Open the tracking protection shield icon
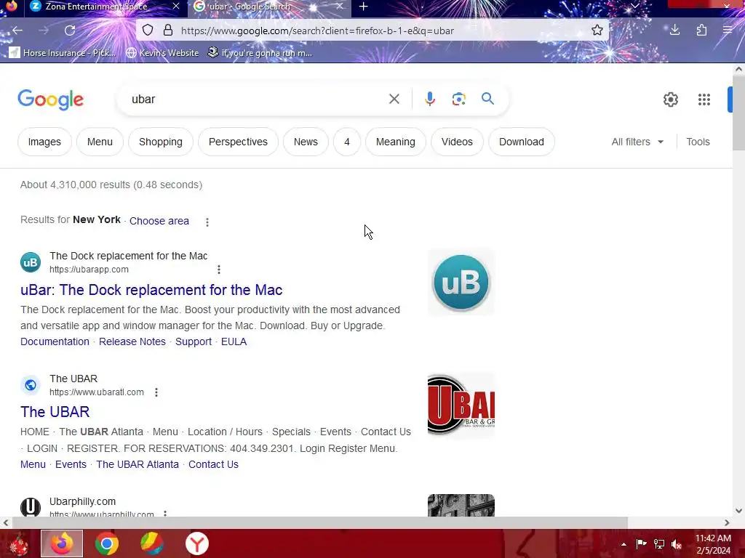 148,31
